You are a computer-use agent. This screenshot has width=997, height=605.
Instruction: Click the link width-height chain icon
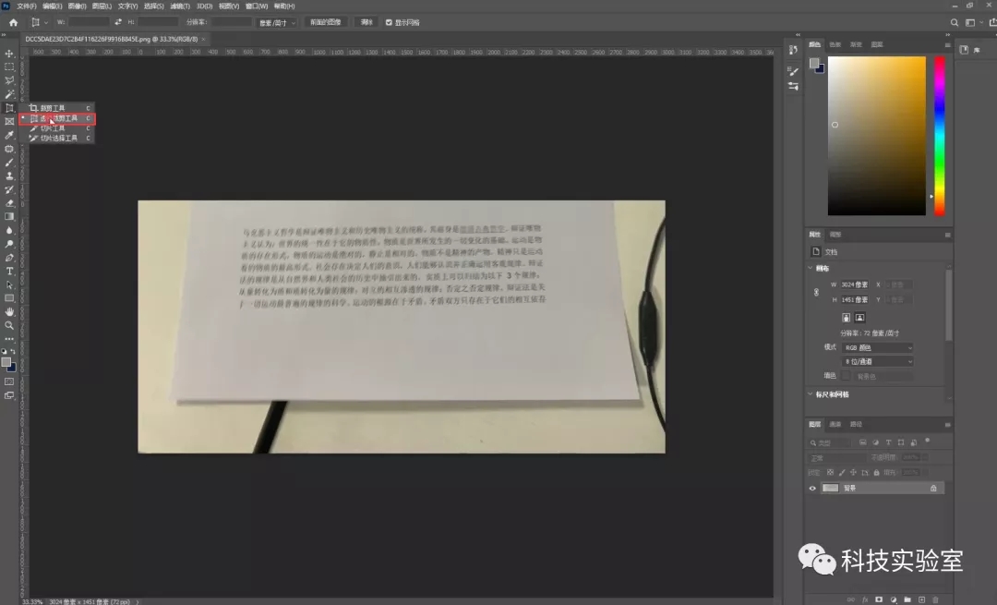(x=816, y=292)
